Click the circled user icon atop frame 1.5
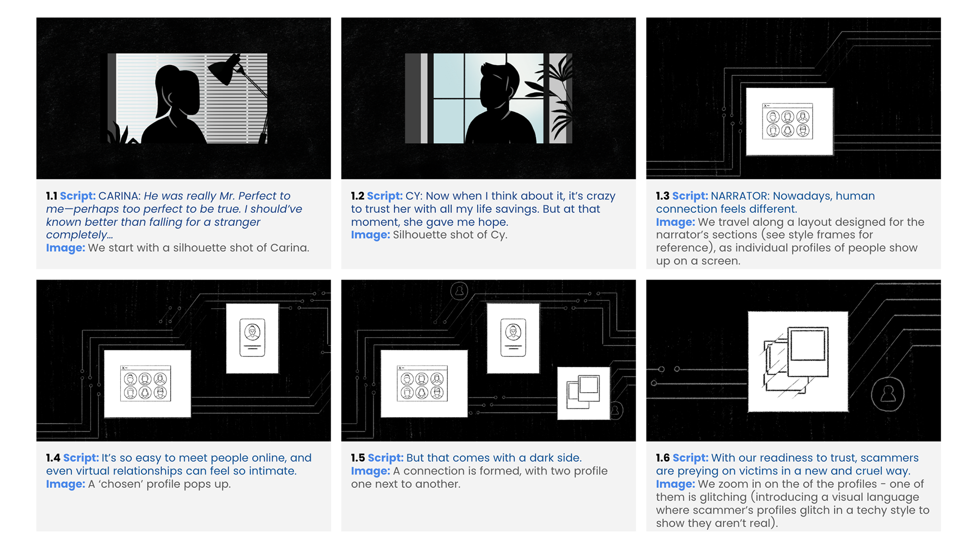 [x=459, y=291]
